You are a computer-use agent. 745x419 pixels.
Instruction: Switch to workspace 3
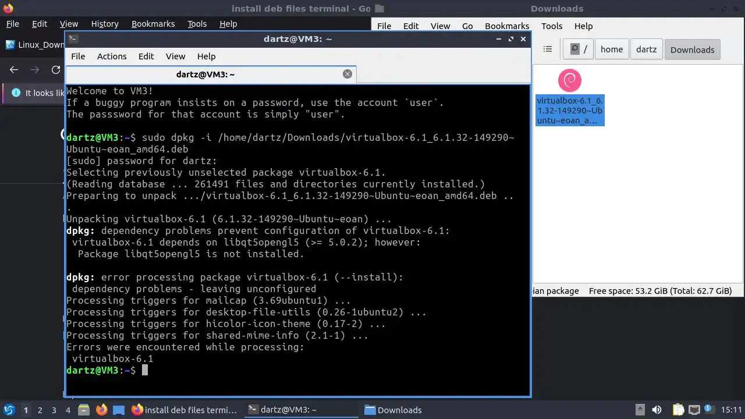(x=54, y=410)
